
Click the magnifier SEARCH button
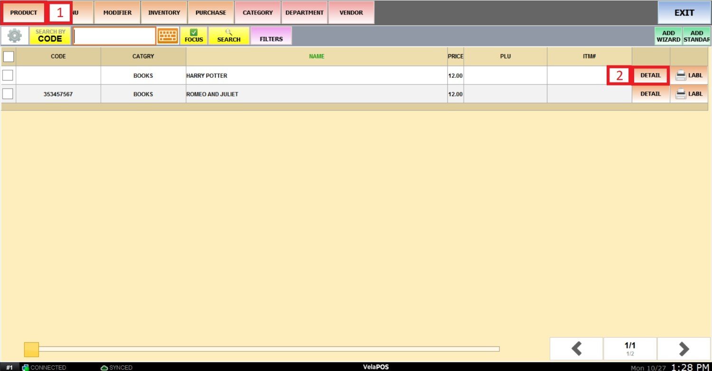(229, 36)
